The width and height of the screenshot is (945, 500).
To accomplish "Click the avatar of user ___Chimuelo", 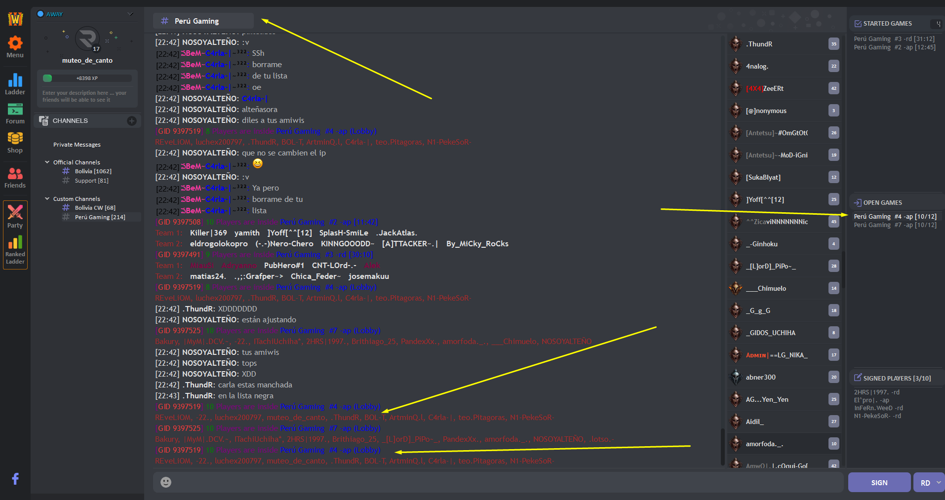I will coord(736,288).
